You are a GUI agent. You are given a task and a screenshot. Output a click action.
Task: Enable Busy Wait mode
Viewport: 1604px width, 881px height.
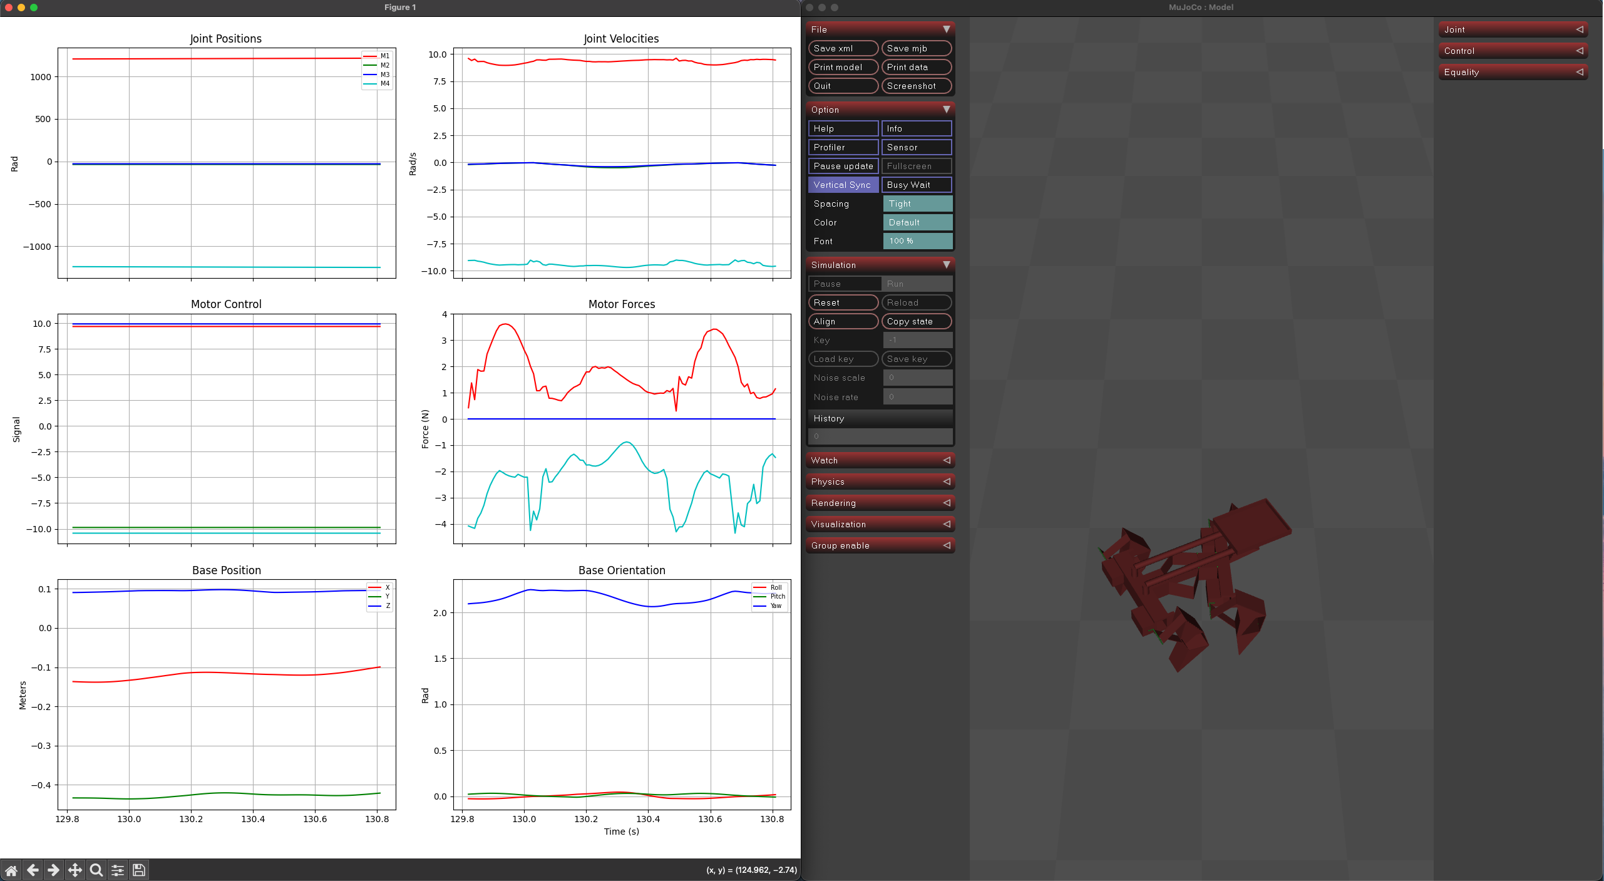[916, 185]
